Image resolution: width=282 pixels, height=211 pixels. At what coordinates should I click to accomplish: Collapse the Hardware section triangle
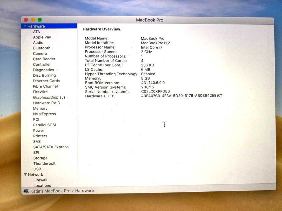(x=25, y=26)
